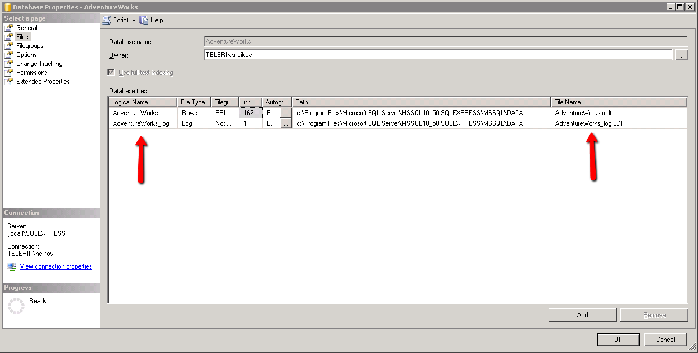Click the Options page icon
The width and height of the screenshot is (698, 353).
[9, 55]
